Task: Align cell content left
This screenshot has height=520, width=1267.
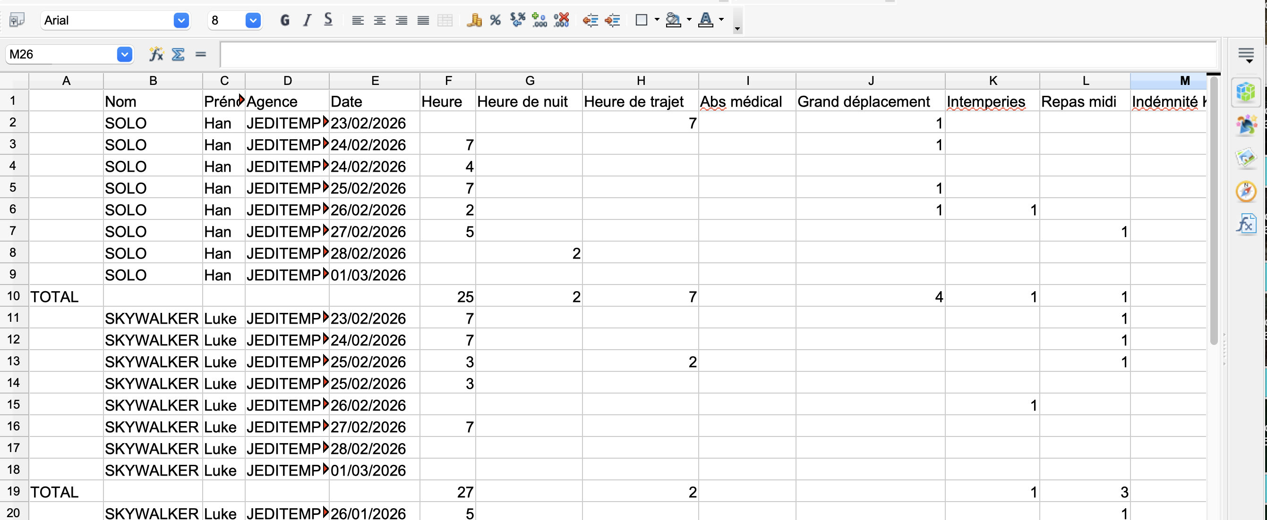Action: 358,20
